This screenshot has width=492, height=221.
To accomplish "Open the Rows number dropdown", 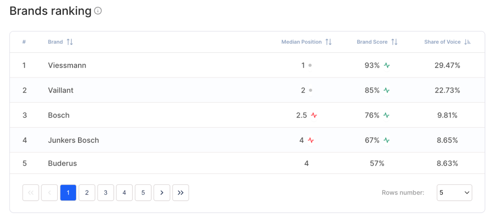I will (454, 193).
